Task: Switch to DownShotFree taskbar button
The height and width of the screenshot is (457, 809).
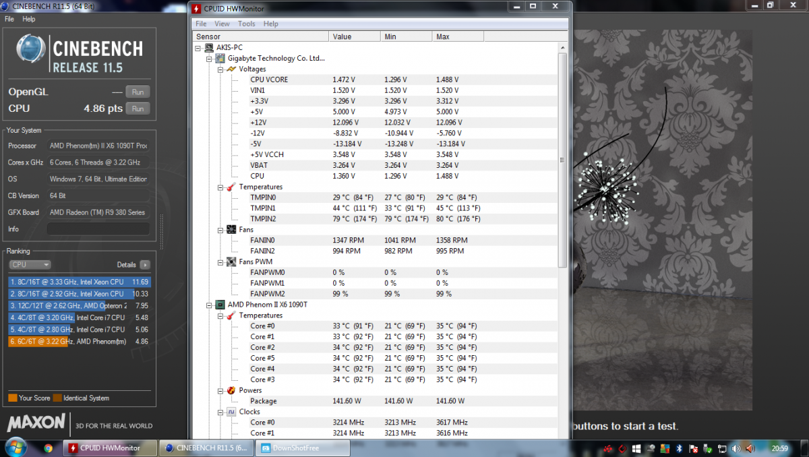Action: pos(303,448)
